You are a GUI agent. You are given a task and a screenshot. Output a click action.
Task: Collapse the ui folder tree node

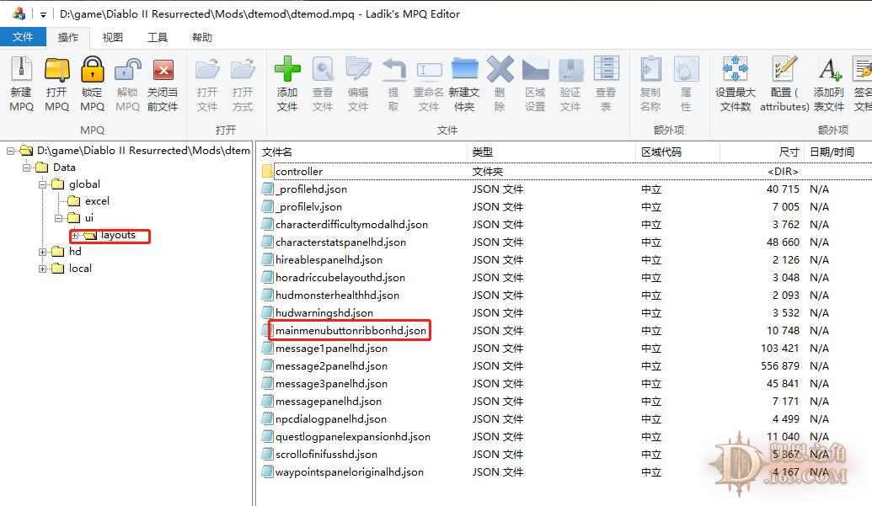tap(59, 218)
